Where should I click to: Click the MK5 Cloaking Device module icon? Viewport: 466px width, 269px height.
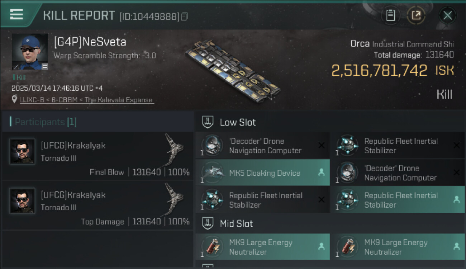click(212, 173)
